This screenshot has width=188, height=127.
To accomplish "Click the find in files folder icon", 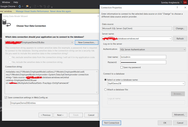I will point(27,6).
